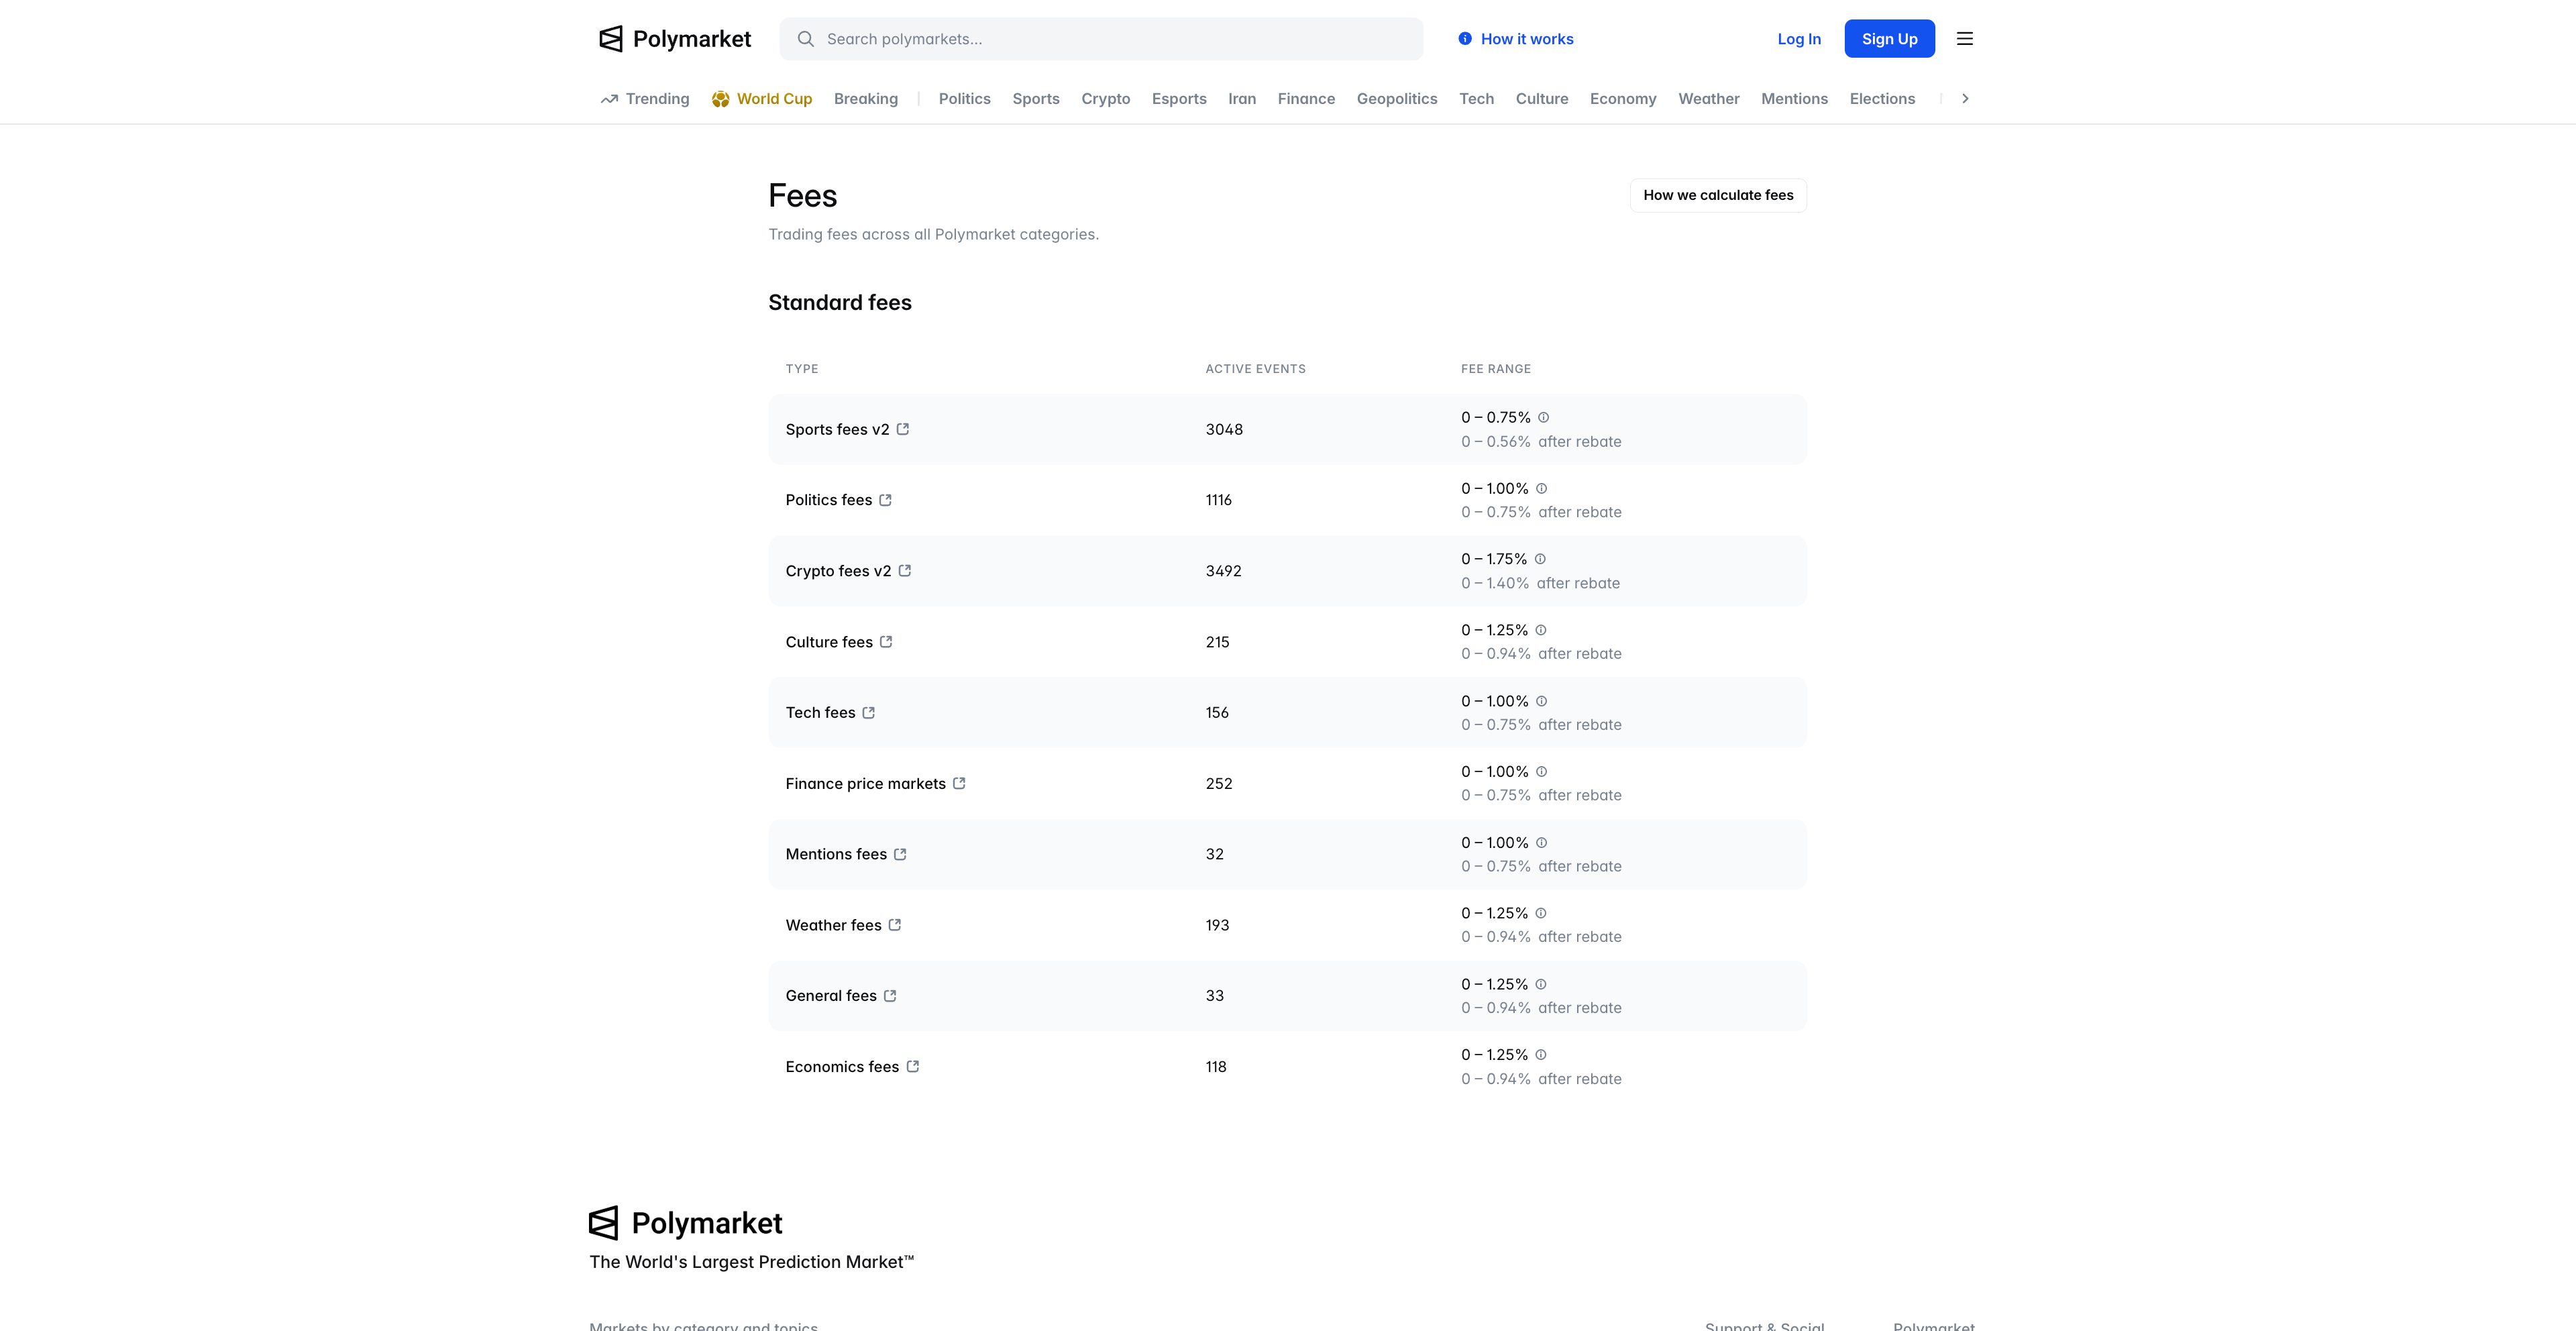Open external link icon for Crypto fees v2
This screenshot has height=1331, width=2576.
(x=905, y=571)
